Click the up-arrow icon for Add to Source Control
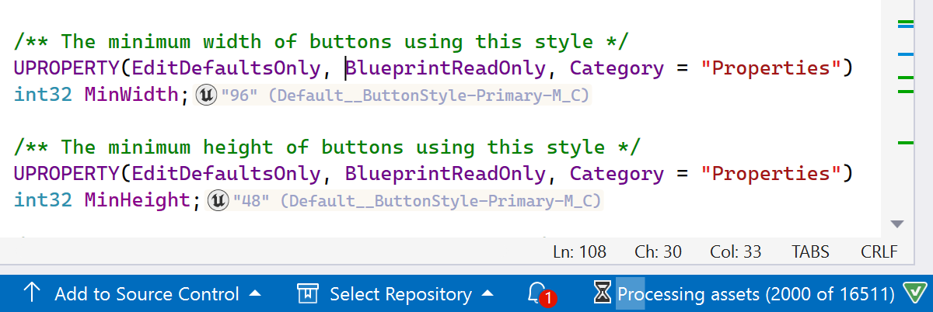Image resolution: width=933 pixels, height=312 pixels. 32,293
